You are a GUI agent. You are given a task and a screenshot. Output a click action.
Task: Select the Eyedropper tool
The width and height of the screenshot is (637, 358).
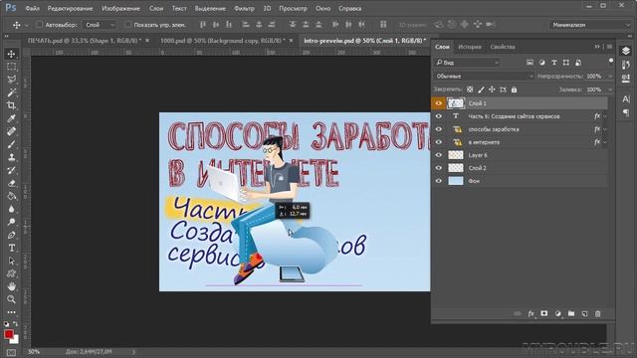(x=11, y=118)
